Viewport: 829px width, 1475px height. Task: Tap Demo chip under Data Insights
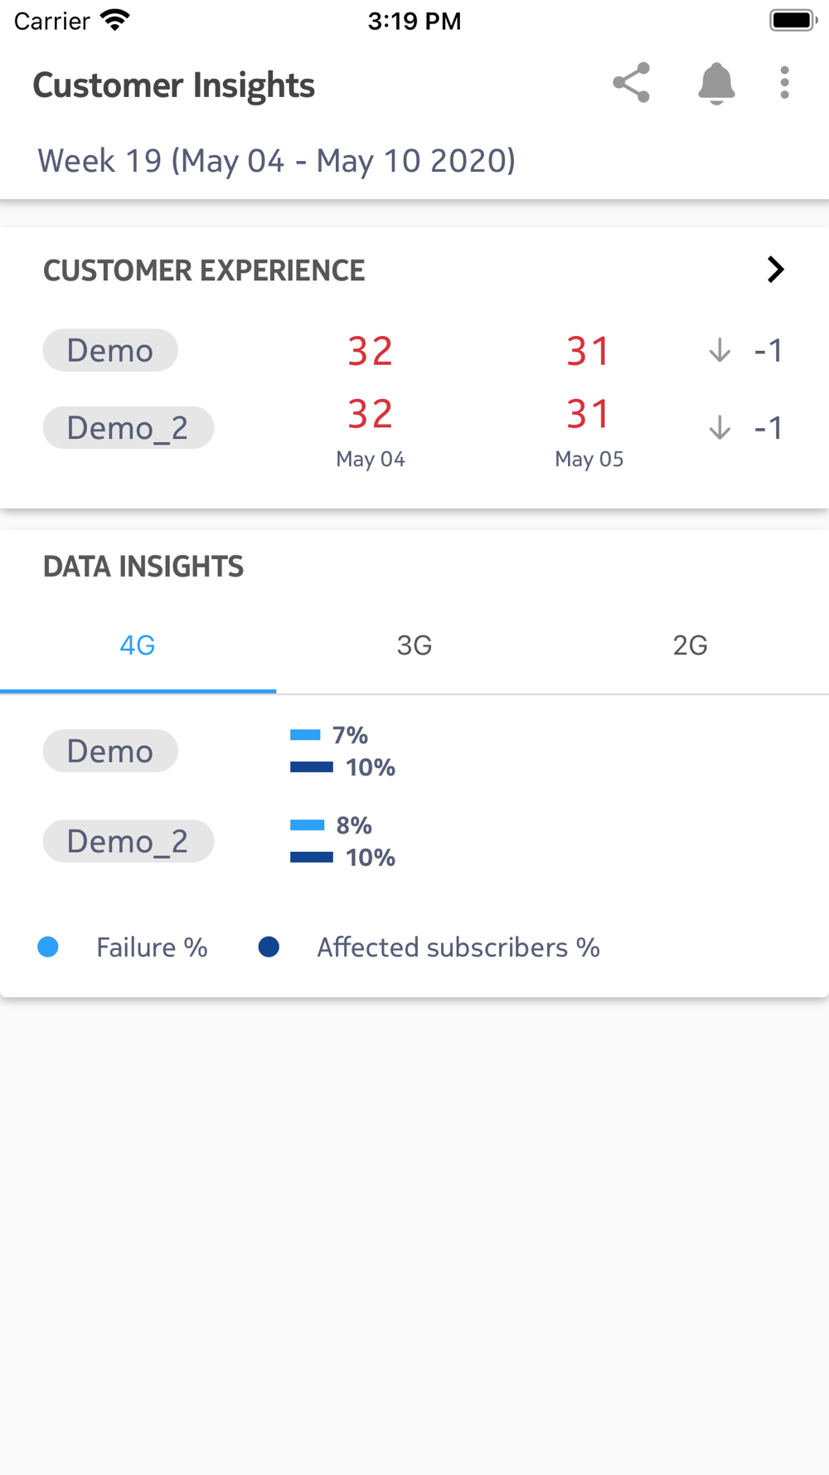coord(110,751)
